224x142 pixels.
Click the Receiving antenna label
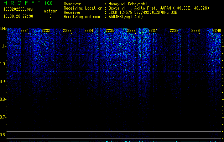(x=82, y=17)
